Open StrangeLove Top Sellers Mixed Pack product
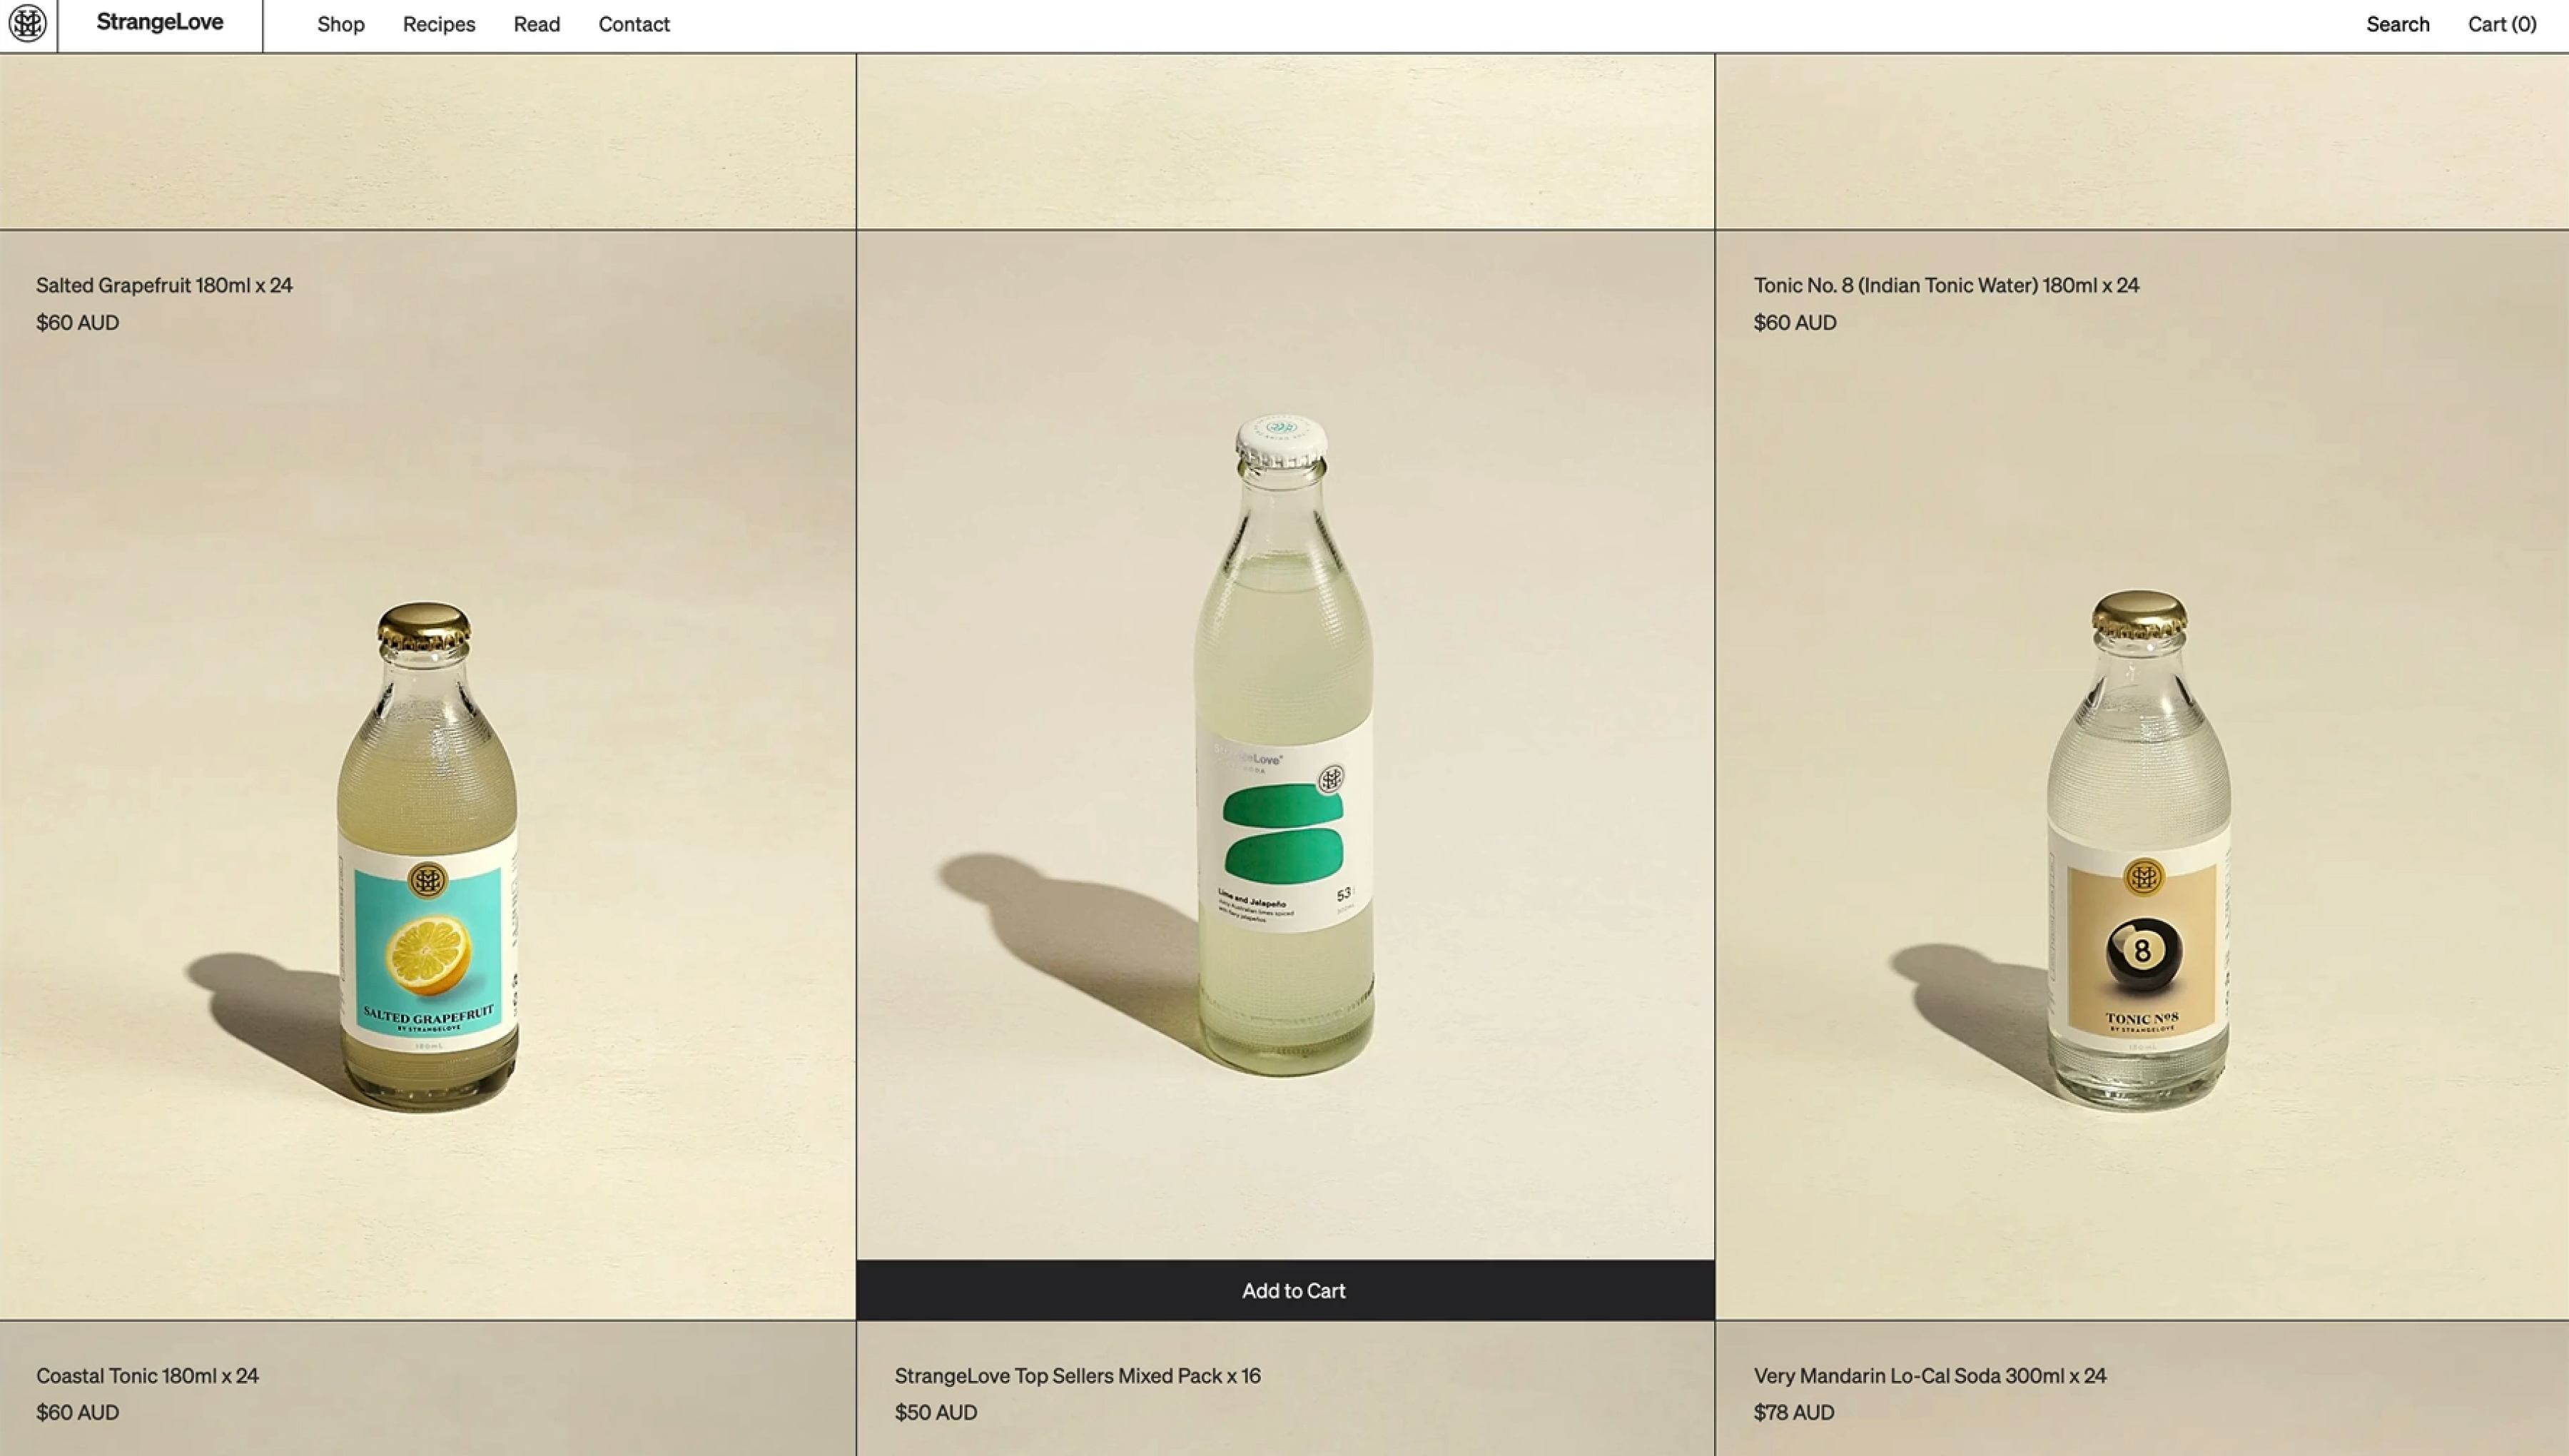Screen dimensions: 2569x1456 1078,1376
